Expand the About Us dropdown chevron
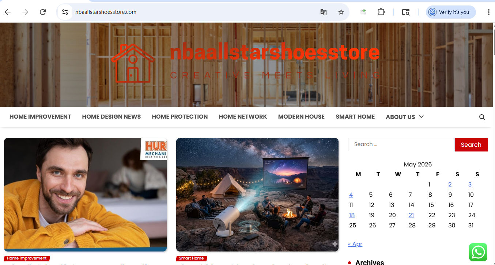This screenshot has height=265, width=495. click(x=421, y=117)
